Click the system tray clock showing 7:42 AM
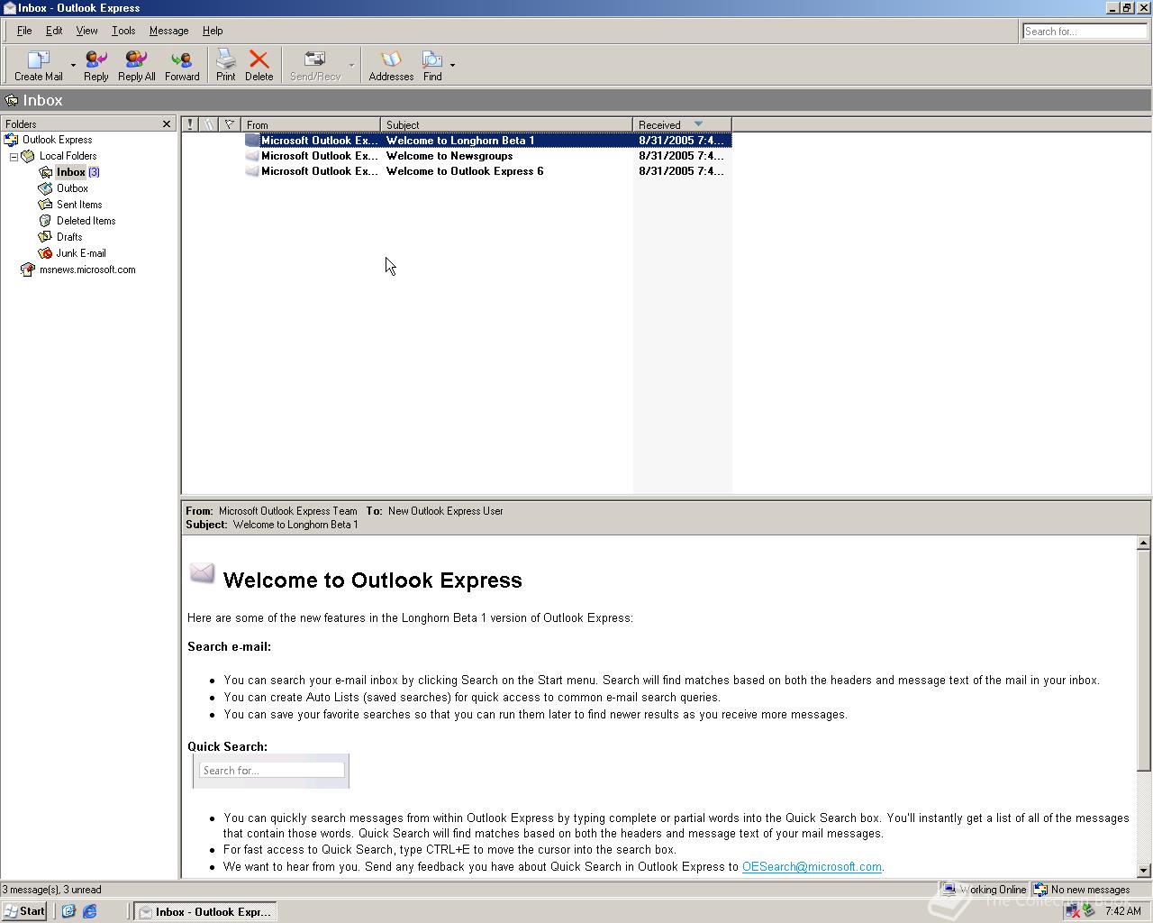Image resolution: width=1153 pixels, height=923 pixels. pos(1122,911)
